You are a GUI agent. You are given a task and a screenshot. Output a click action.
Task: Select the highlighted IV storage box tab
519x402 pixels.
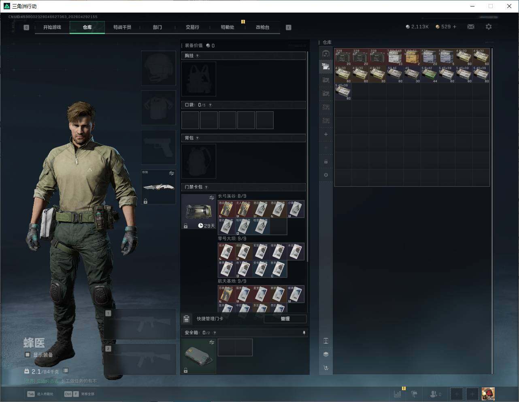326,66
